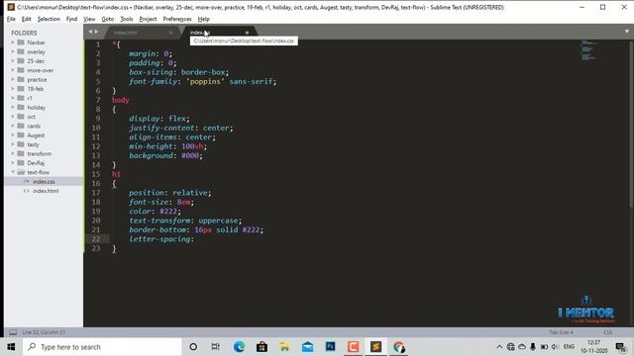This screenshot has height=356, width=634.
Task: Open index.css in the sidebar
Action: (44, 182)
